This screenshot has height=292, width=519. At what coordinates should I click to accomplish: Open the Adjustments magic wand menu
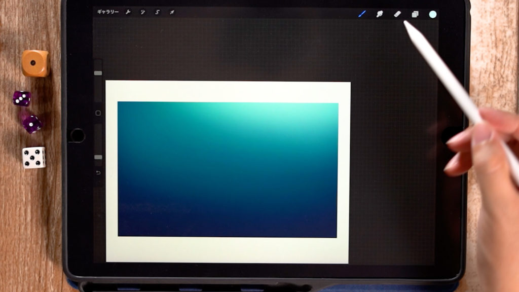(142, 12)
